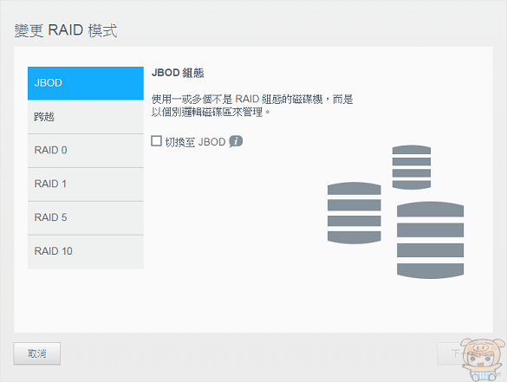Click the 切換至 JBOD label text
The image size is (507, 382).
click(195, 142)
